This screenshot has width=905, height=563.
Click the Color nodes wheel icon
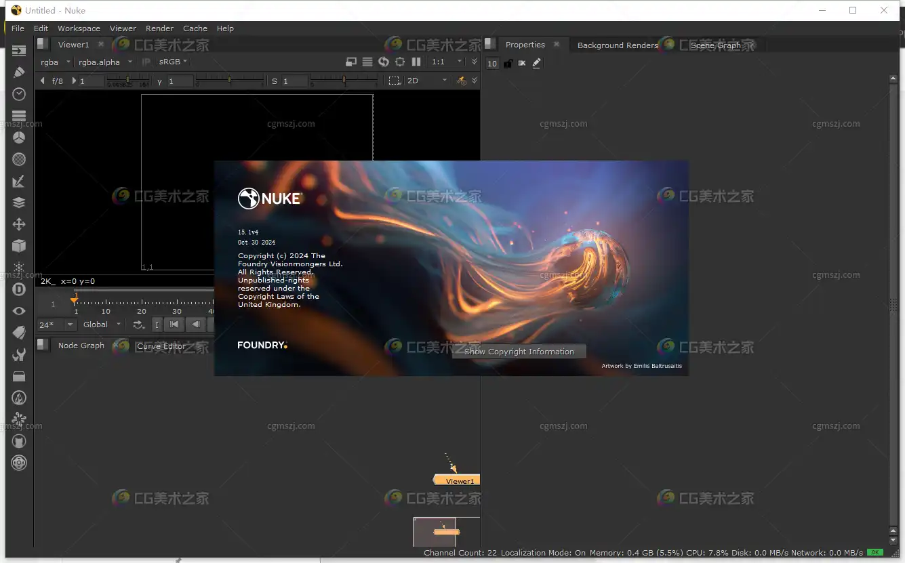pos(19,138)
